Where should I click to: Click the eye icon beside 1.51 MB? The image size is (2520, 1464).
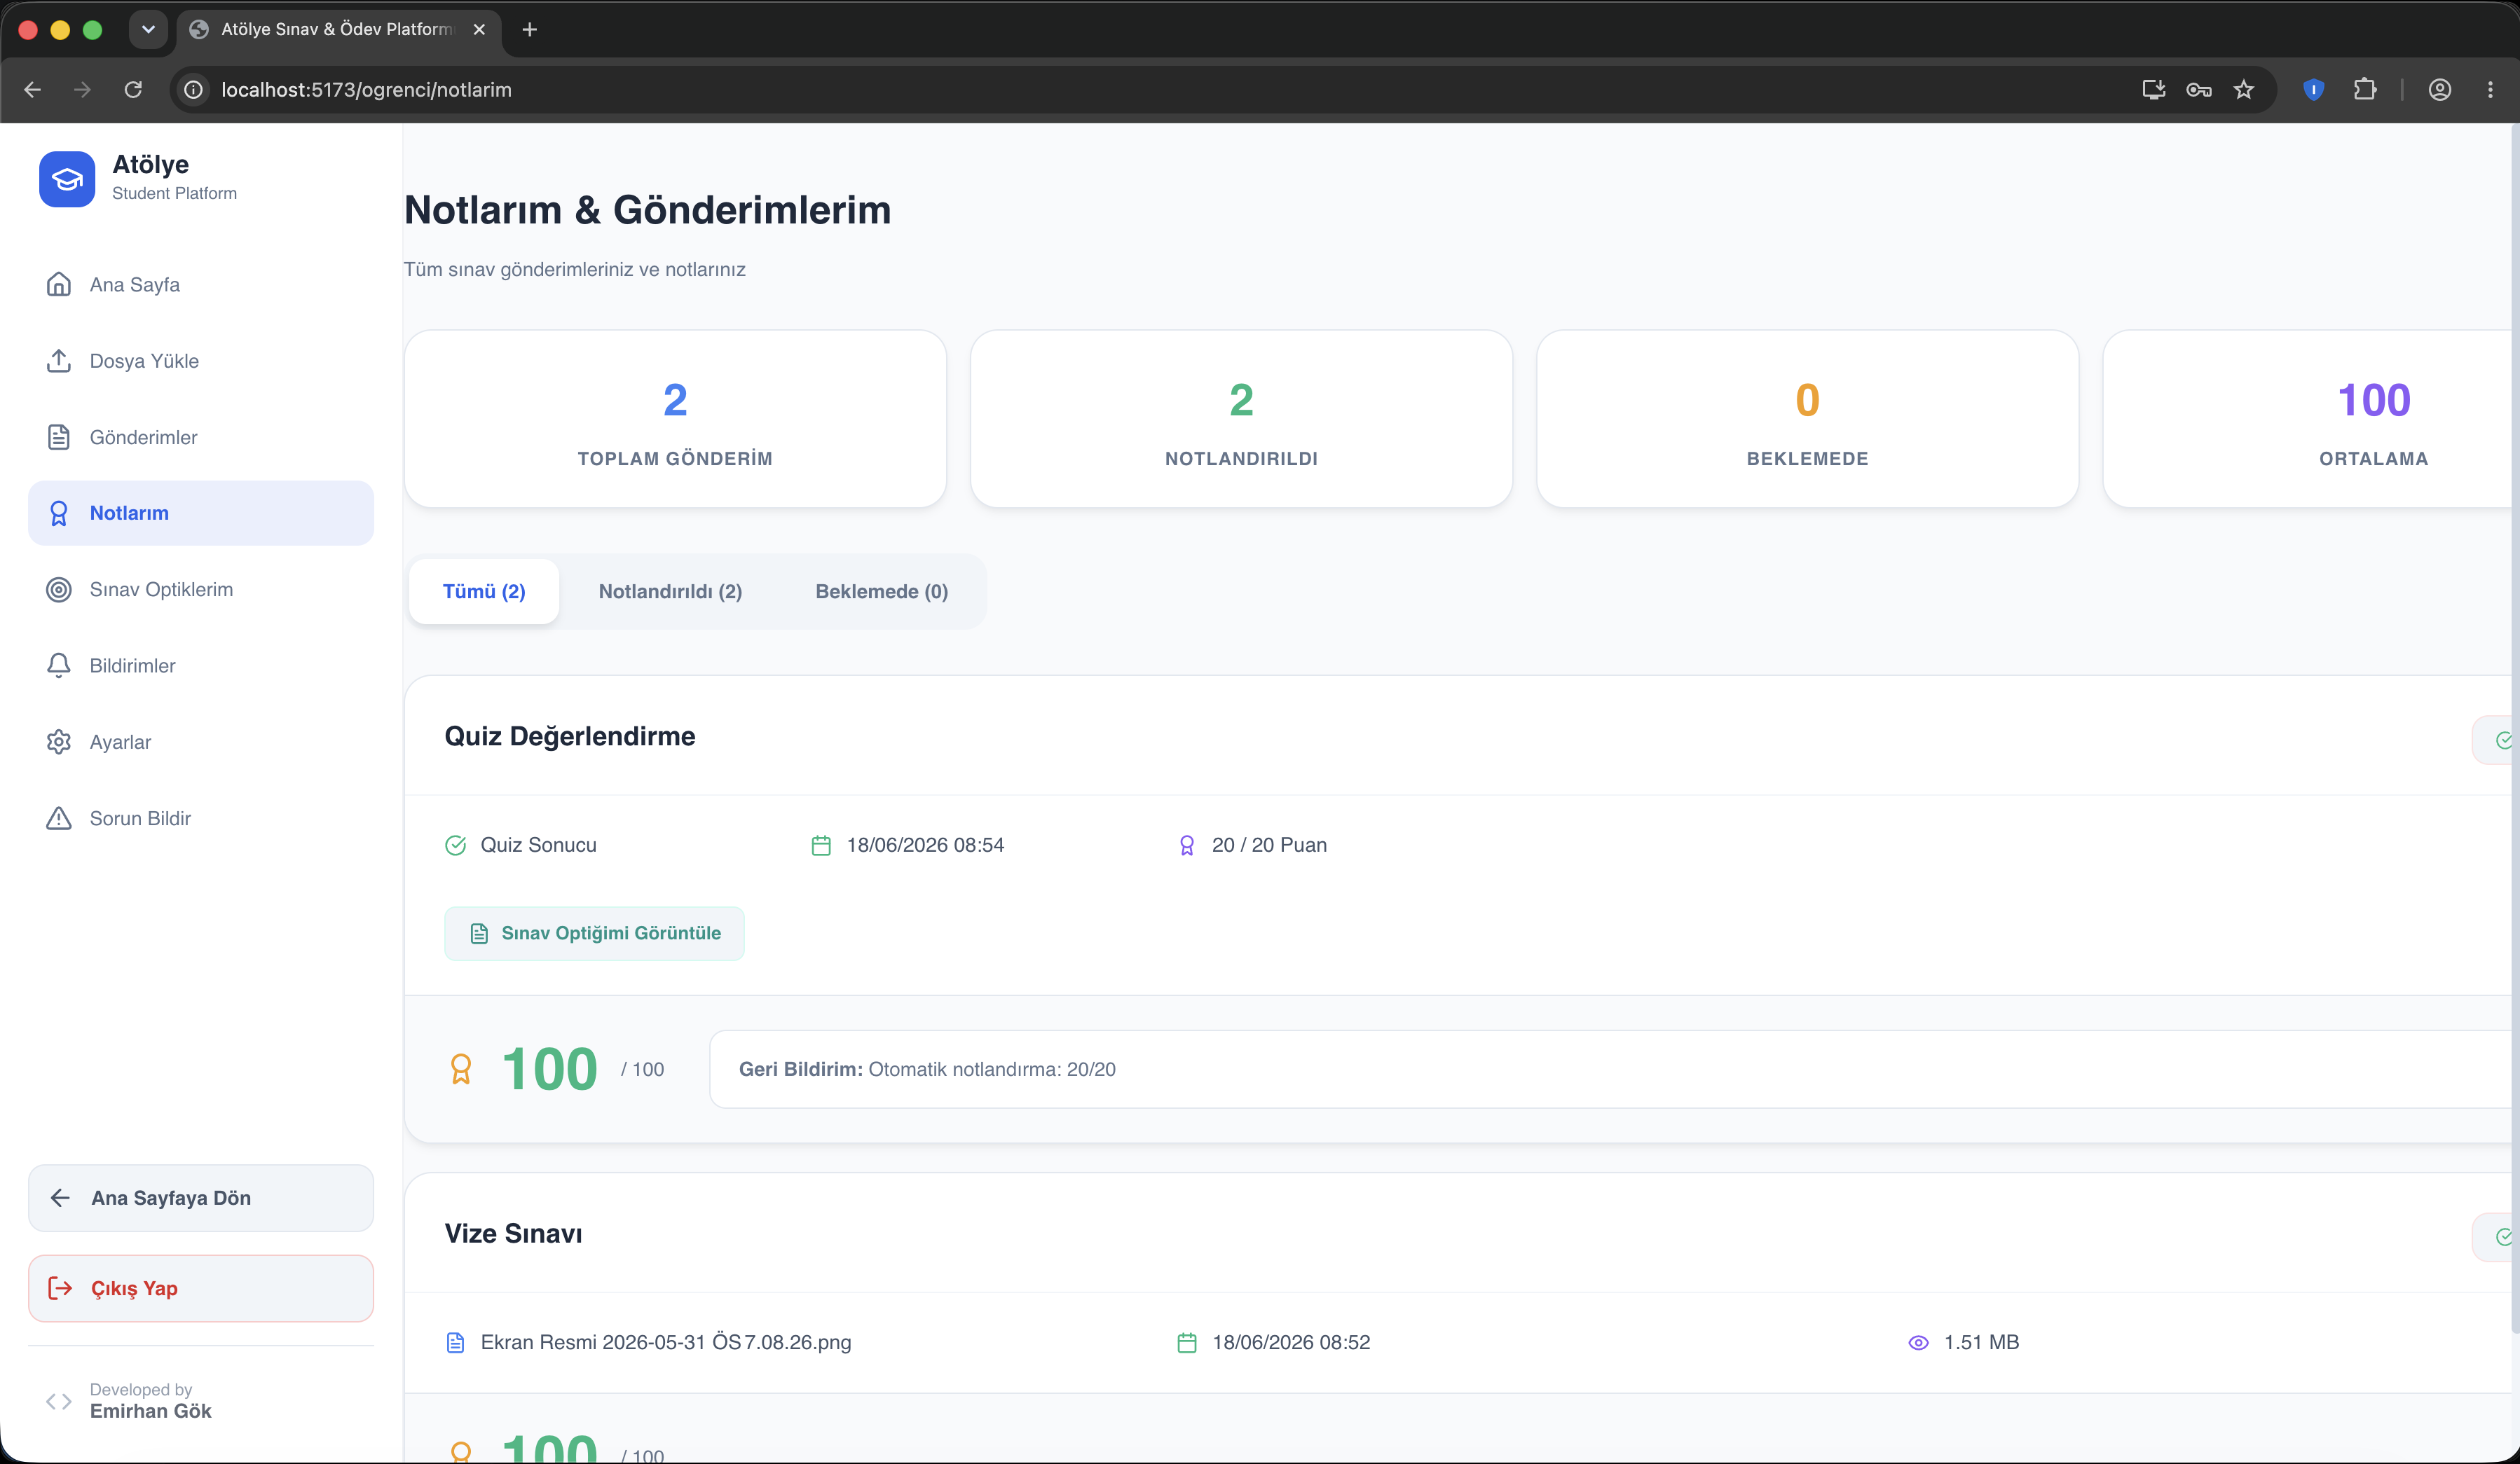(x=1918, y=1343)
